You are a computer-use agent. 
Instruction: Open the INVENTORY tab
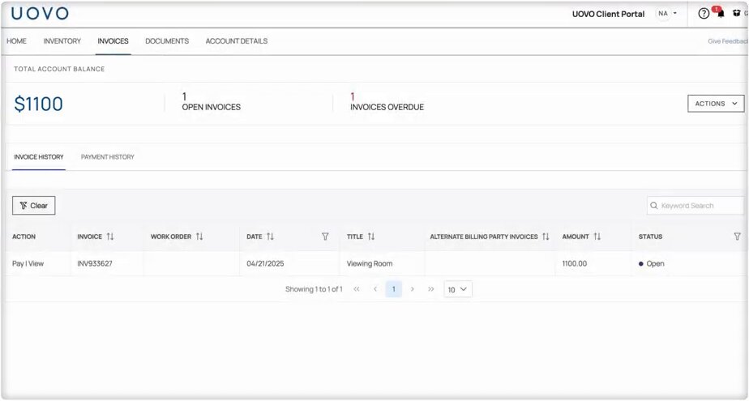(62, 41)
